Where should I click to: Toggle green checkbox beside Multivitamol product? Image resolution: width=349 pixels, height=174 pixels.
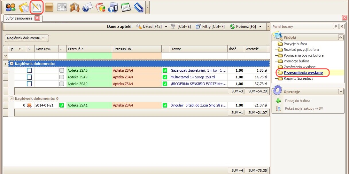coord(165,77)
